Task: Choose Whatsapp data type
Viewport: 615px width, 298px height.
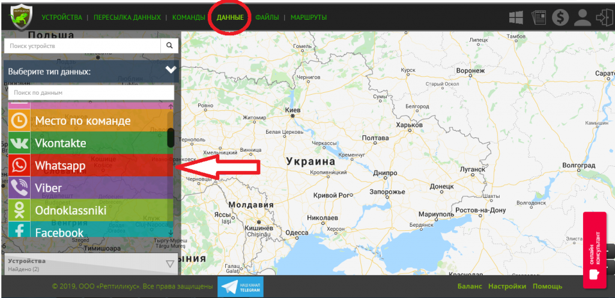Action: (x=91, y=165)
